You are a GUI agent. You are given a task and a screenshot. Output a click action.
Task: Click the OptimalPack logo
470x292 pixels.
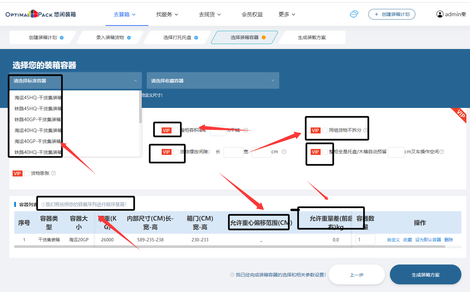[x=40, y=14]
